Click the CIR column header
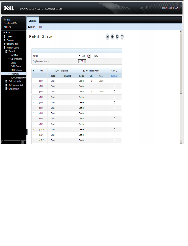The width and height of the screenshot is (188, 246). coord(91,76)
